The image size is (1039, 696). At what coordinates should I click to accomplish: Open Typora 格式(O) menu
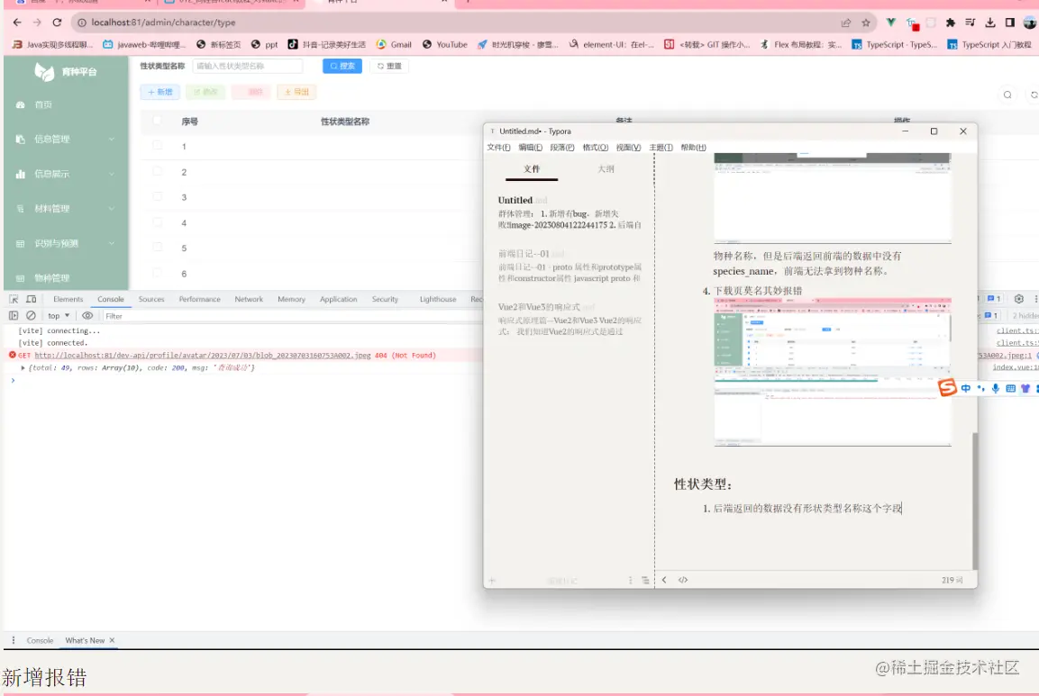pos(595,148)
